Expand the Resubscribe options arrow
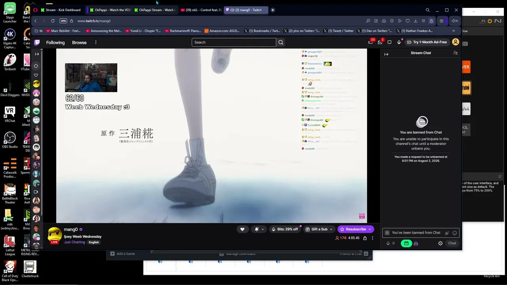 click(370, 229)
